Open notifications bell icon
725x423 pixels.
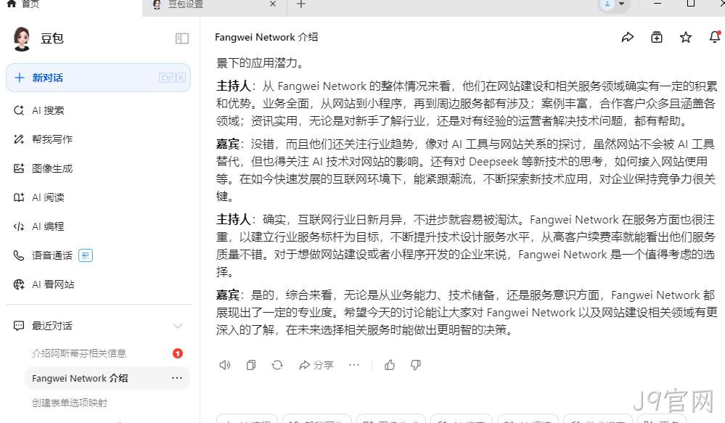pyautogui.click(x=715, y=37)
